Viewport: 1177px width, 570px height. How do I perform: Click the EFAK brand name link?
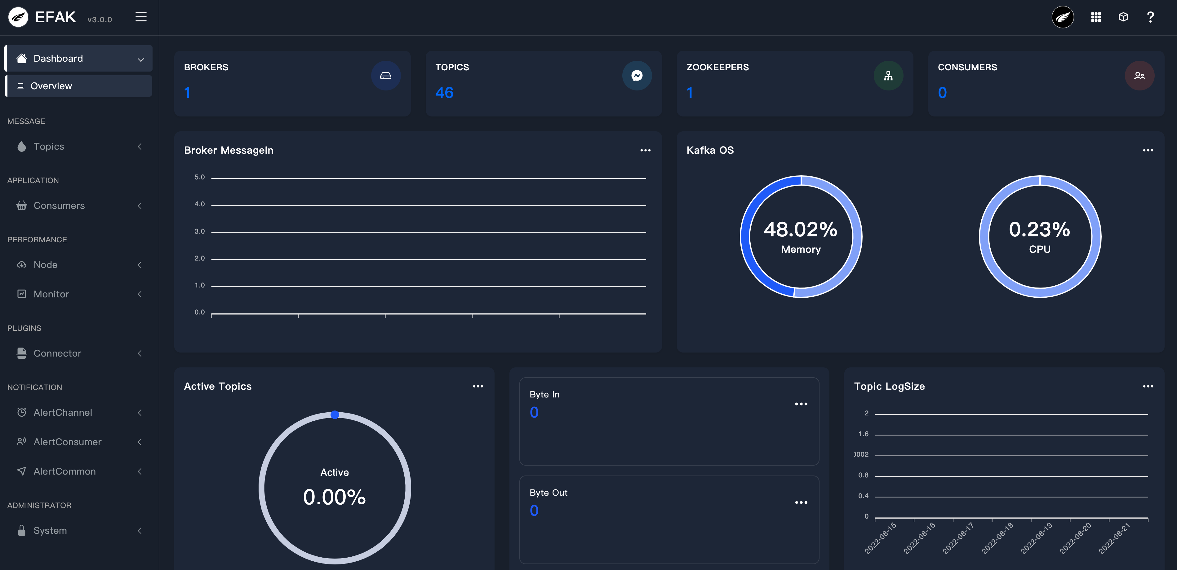(55, 17)
